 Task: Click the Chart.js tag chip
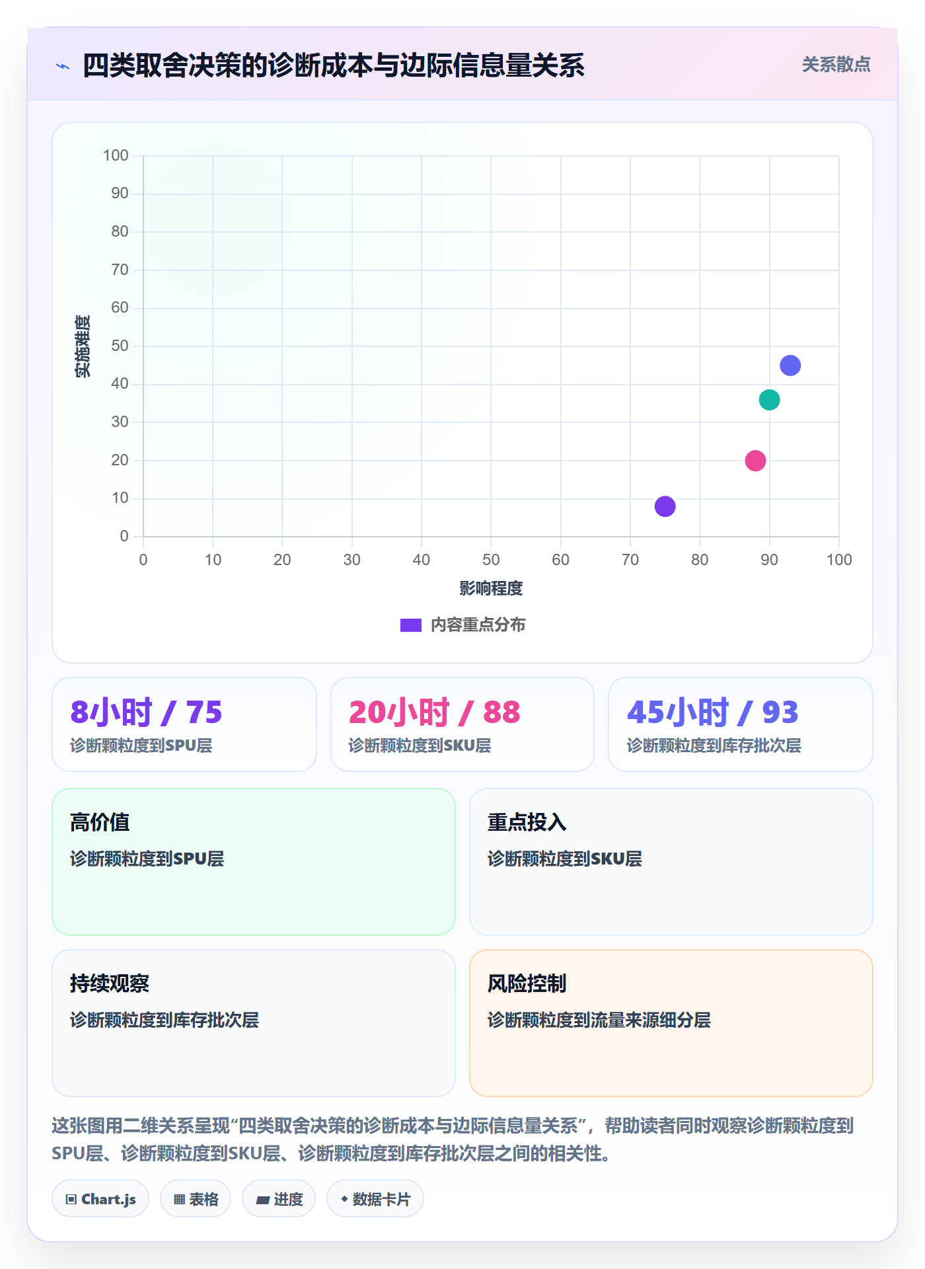[x=100, y=1199]
